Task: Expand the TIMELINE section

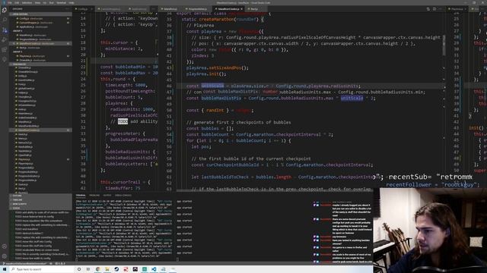Action: point(40,200)
